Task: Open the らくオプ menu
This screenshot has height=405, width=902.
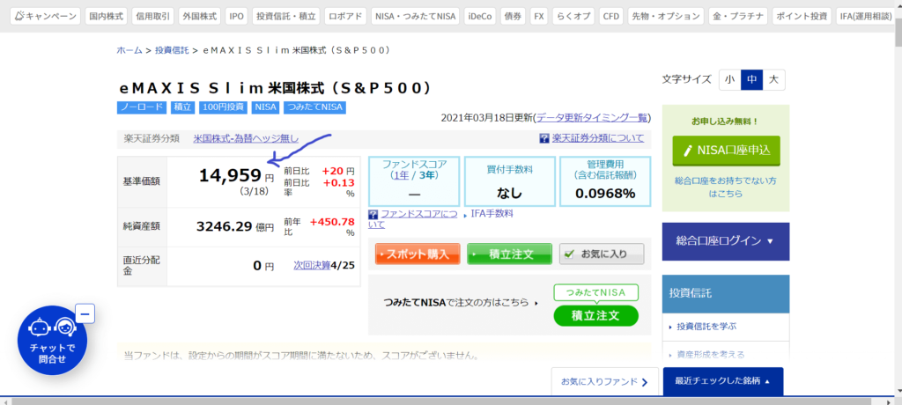Action: coord(573,16)
